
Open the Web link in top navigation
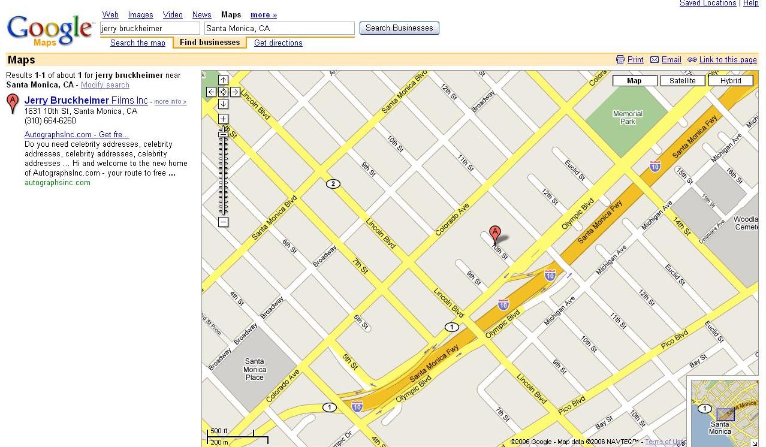point(110,15)
